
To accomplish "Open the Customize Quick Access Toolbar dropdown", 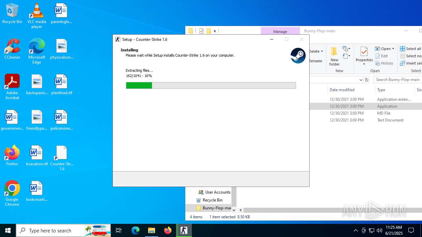I will 215,31.
